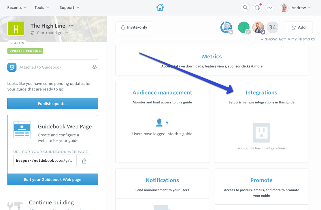The height and width of the screenshot is (210, 321).
Task: Expand the Recents menu
Action: 17,7
